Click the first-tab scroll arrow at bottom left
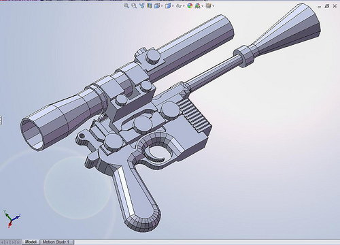The image size is (340, 245). [2, 242]
